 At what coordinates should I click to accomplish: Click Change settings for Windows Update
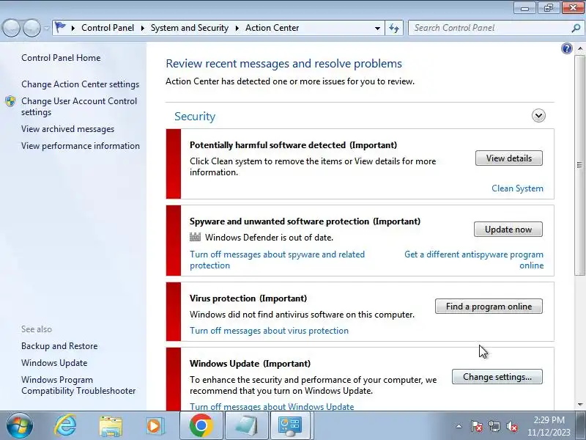pos(497,377)
